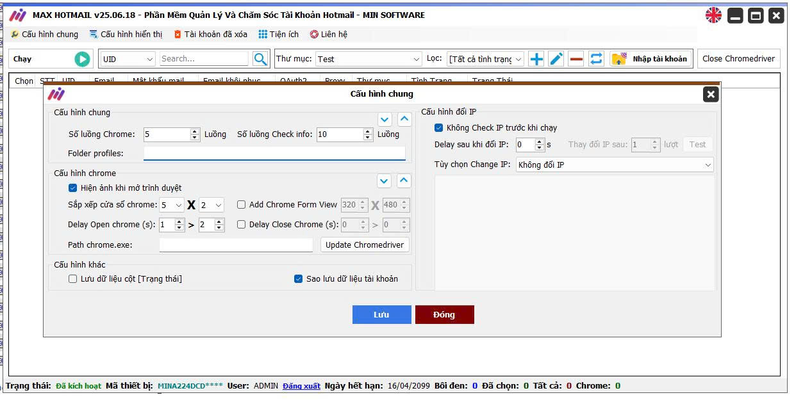796x402 pixels.
Task: Toggle Hiện ảnh khi mở trình duyệt checkbox
Action: click(x=73, y=188)
